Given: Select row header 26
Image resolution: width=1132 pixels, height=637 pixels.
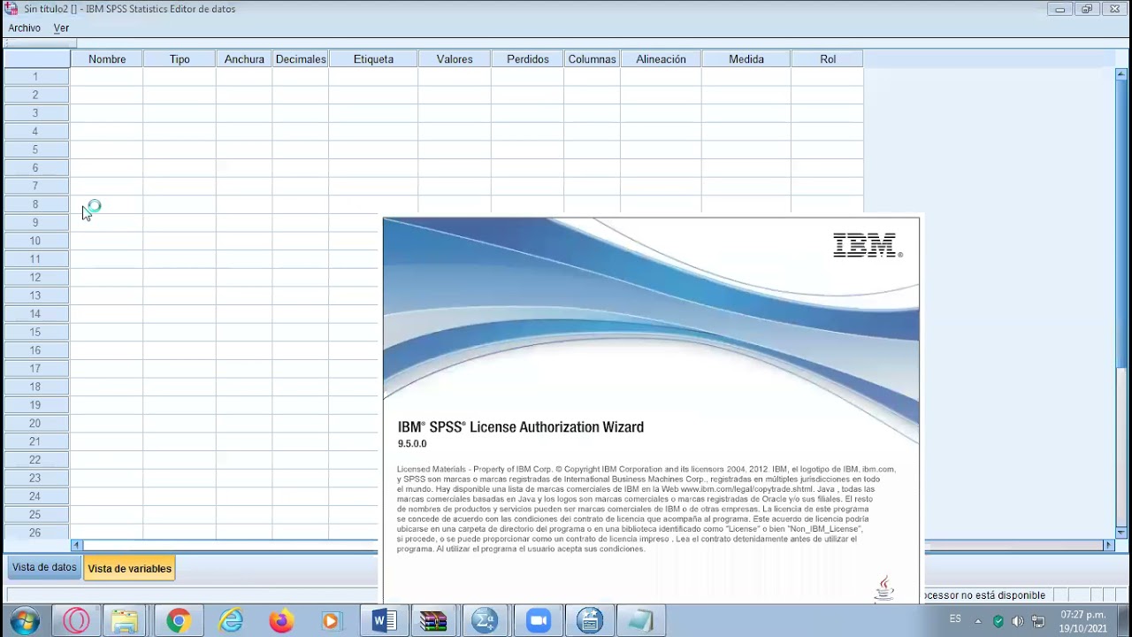Looking at the screenshot, I should pyautogui.click(x=36, y=533).
